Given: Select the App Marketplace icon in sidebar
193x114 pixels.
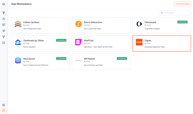Looking at the screenshot, I should (4, 110).
